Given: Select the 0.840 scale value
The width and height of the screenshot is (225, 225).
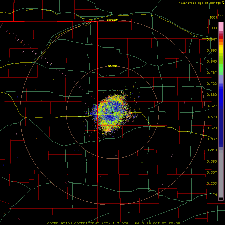Looking at the screenshot, I should [x=212, y=61].
